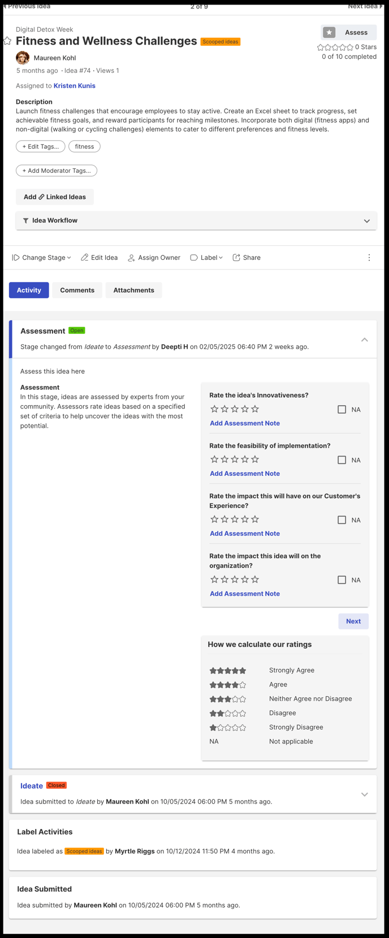Click the Label tag icon
Screen dimensions: 389x938
tap(194, 258)
